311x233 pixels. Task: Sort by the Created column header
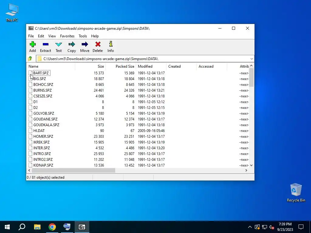(x=182, y=66)
